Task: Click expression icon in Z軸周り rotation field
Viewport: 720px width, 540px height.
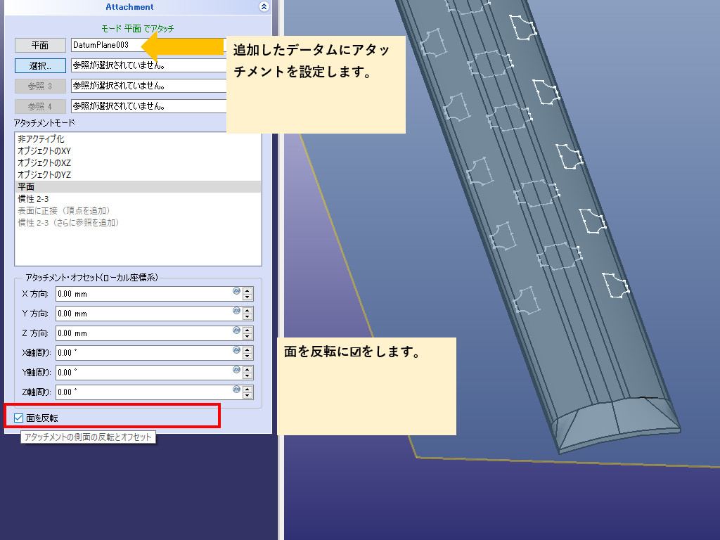Action: click(236, 390)
